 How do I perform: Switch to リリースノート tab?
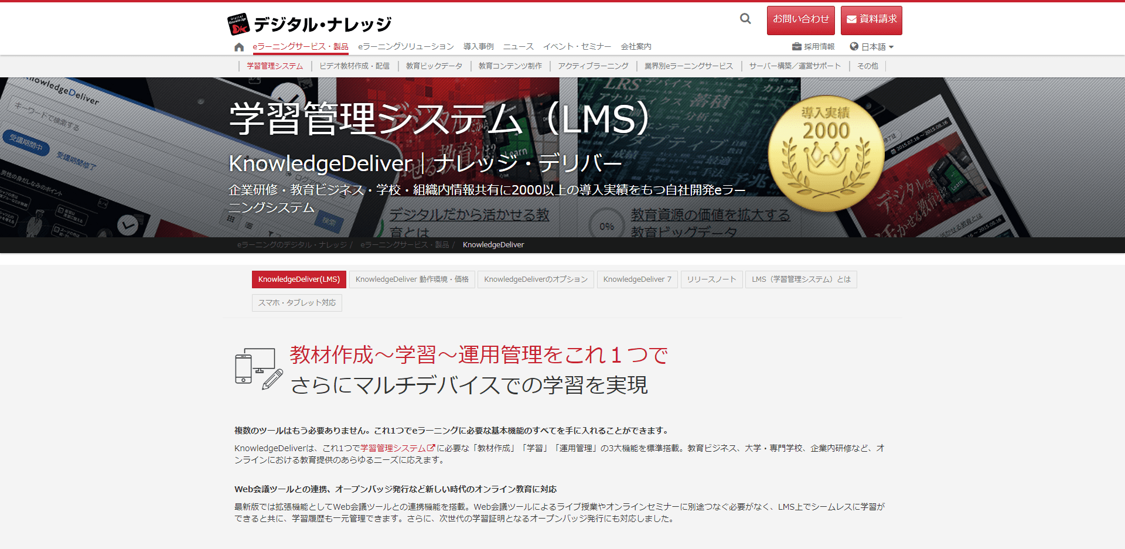[x=711, y=279]
